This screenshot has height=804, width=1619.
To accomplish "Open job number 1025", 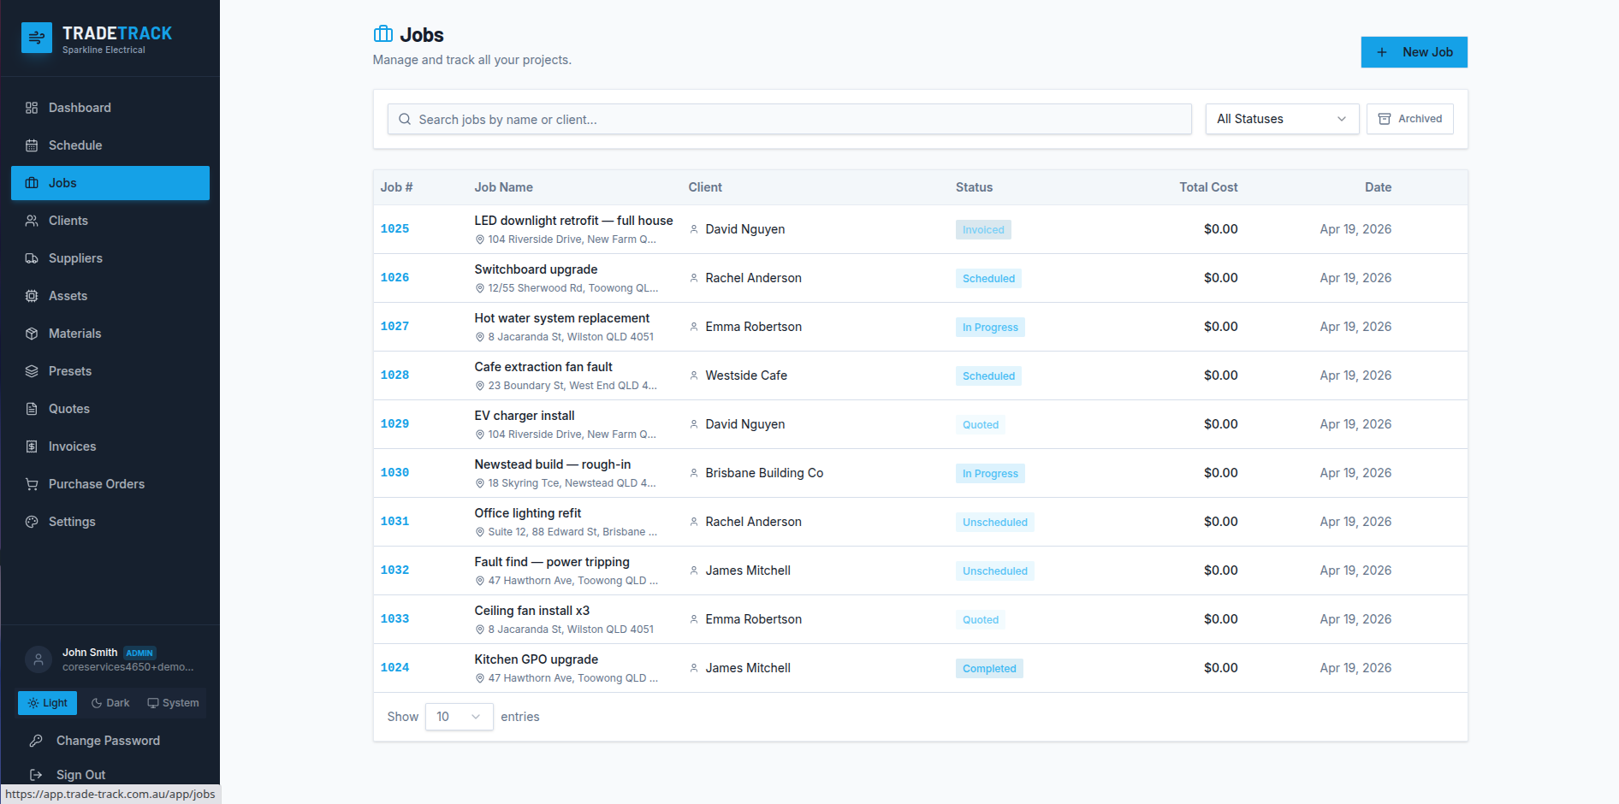I will tap(394, 229).
